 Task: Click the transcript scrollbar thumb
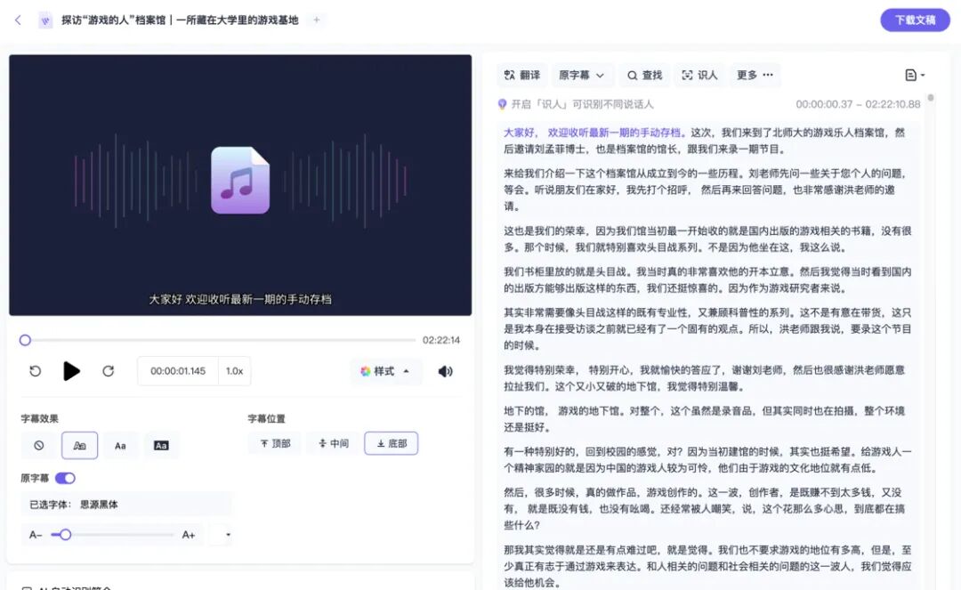pos(931,97)
